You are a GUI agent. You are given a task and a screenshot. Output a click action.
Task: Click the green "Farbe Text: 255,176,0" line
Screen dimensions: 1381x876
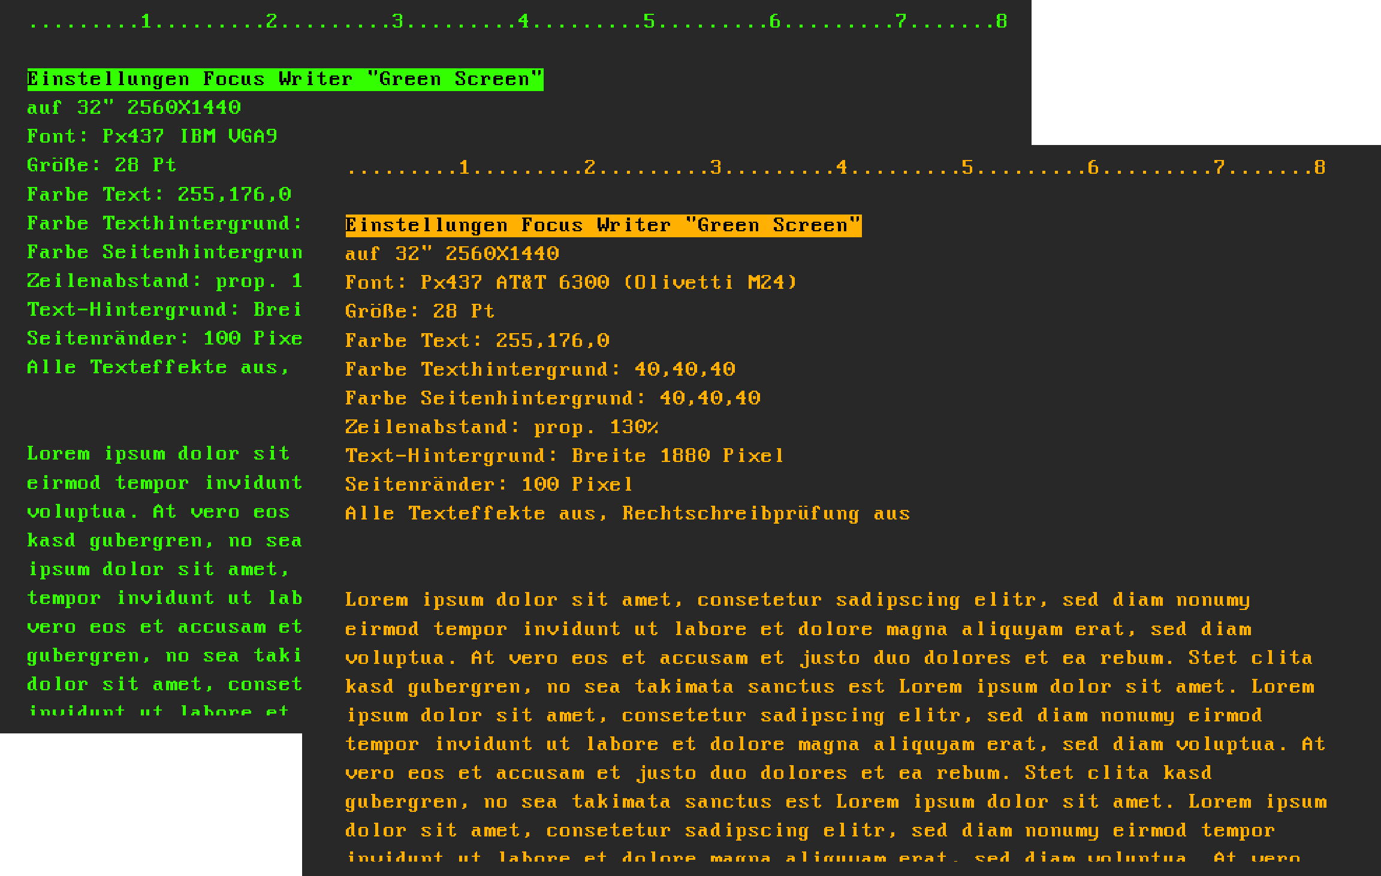[x=159, y=195]
